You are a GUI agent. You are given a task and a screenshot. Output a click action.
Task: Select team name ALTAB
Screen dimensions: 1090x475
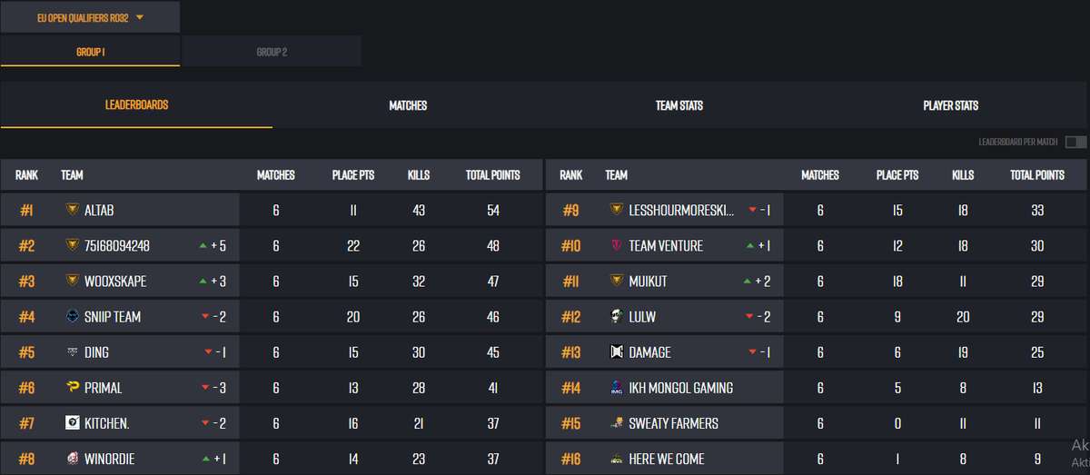pyautogui.click(x=99, y=210)
